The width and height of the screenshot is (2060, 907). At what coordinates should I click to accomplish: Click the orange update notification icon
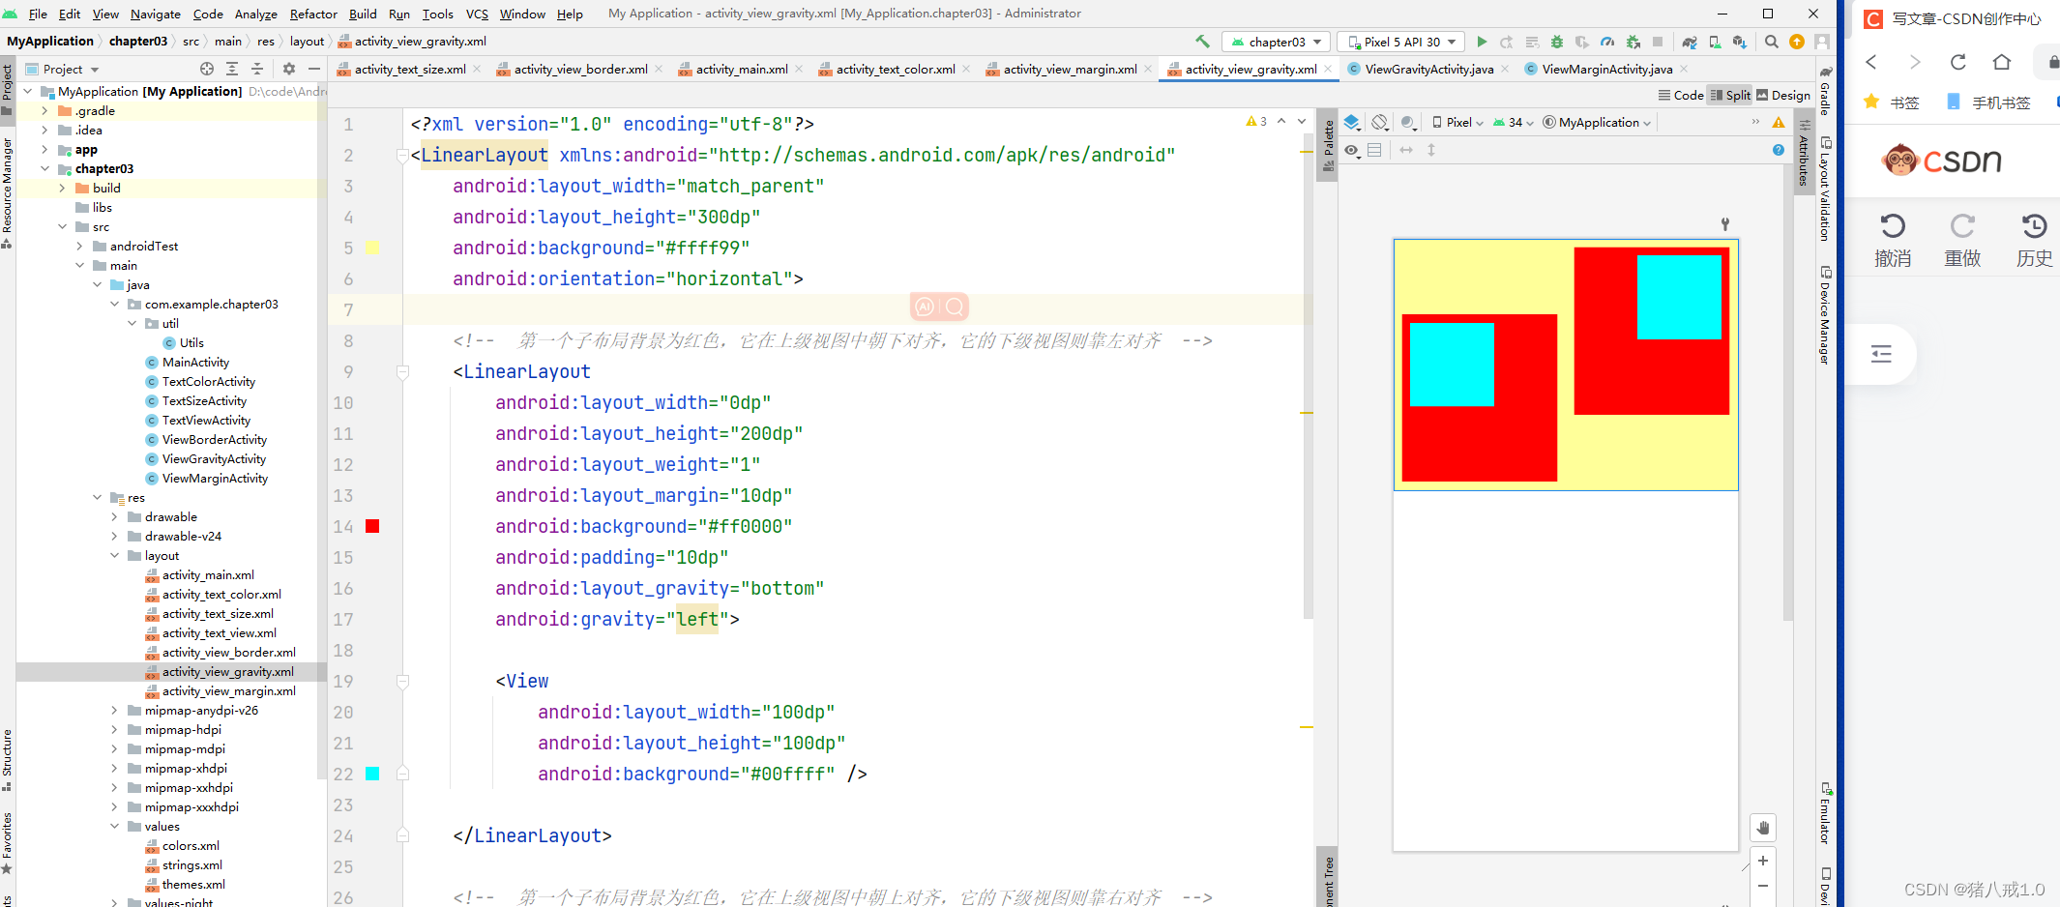[x=1797, y=42]
